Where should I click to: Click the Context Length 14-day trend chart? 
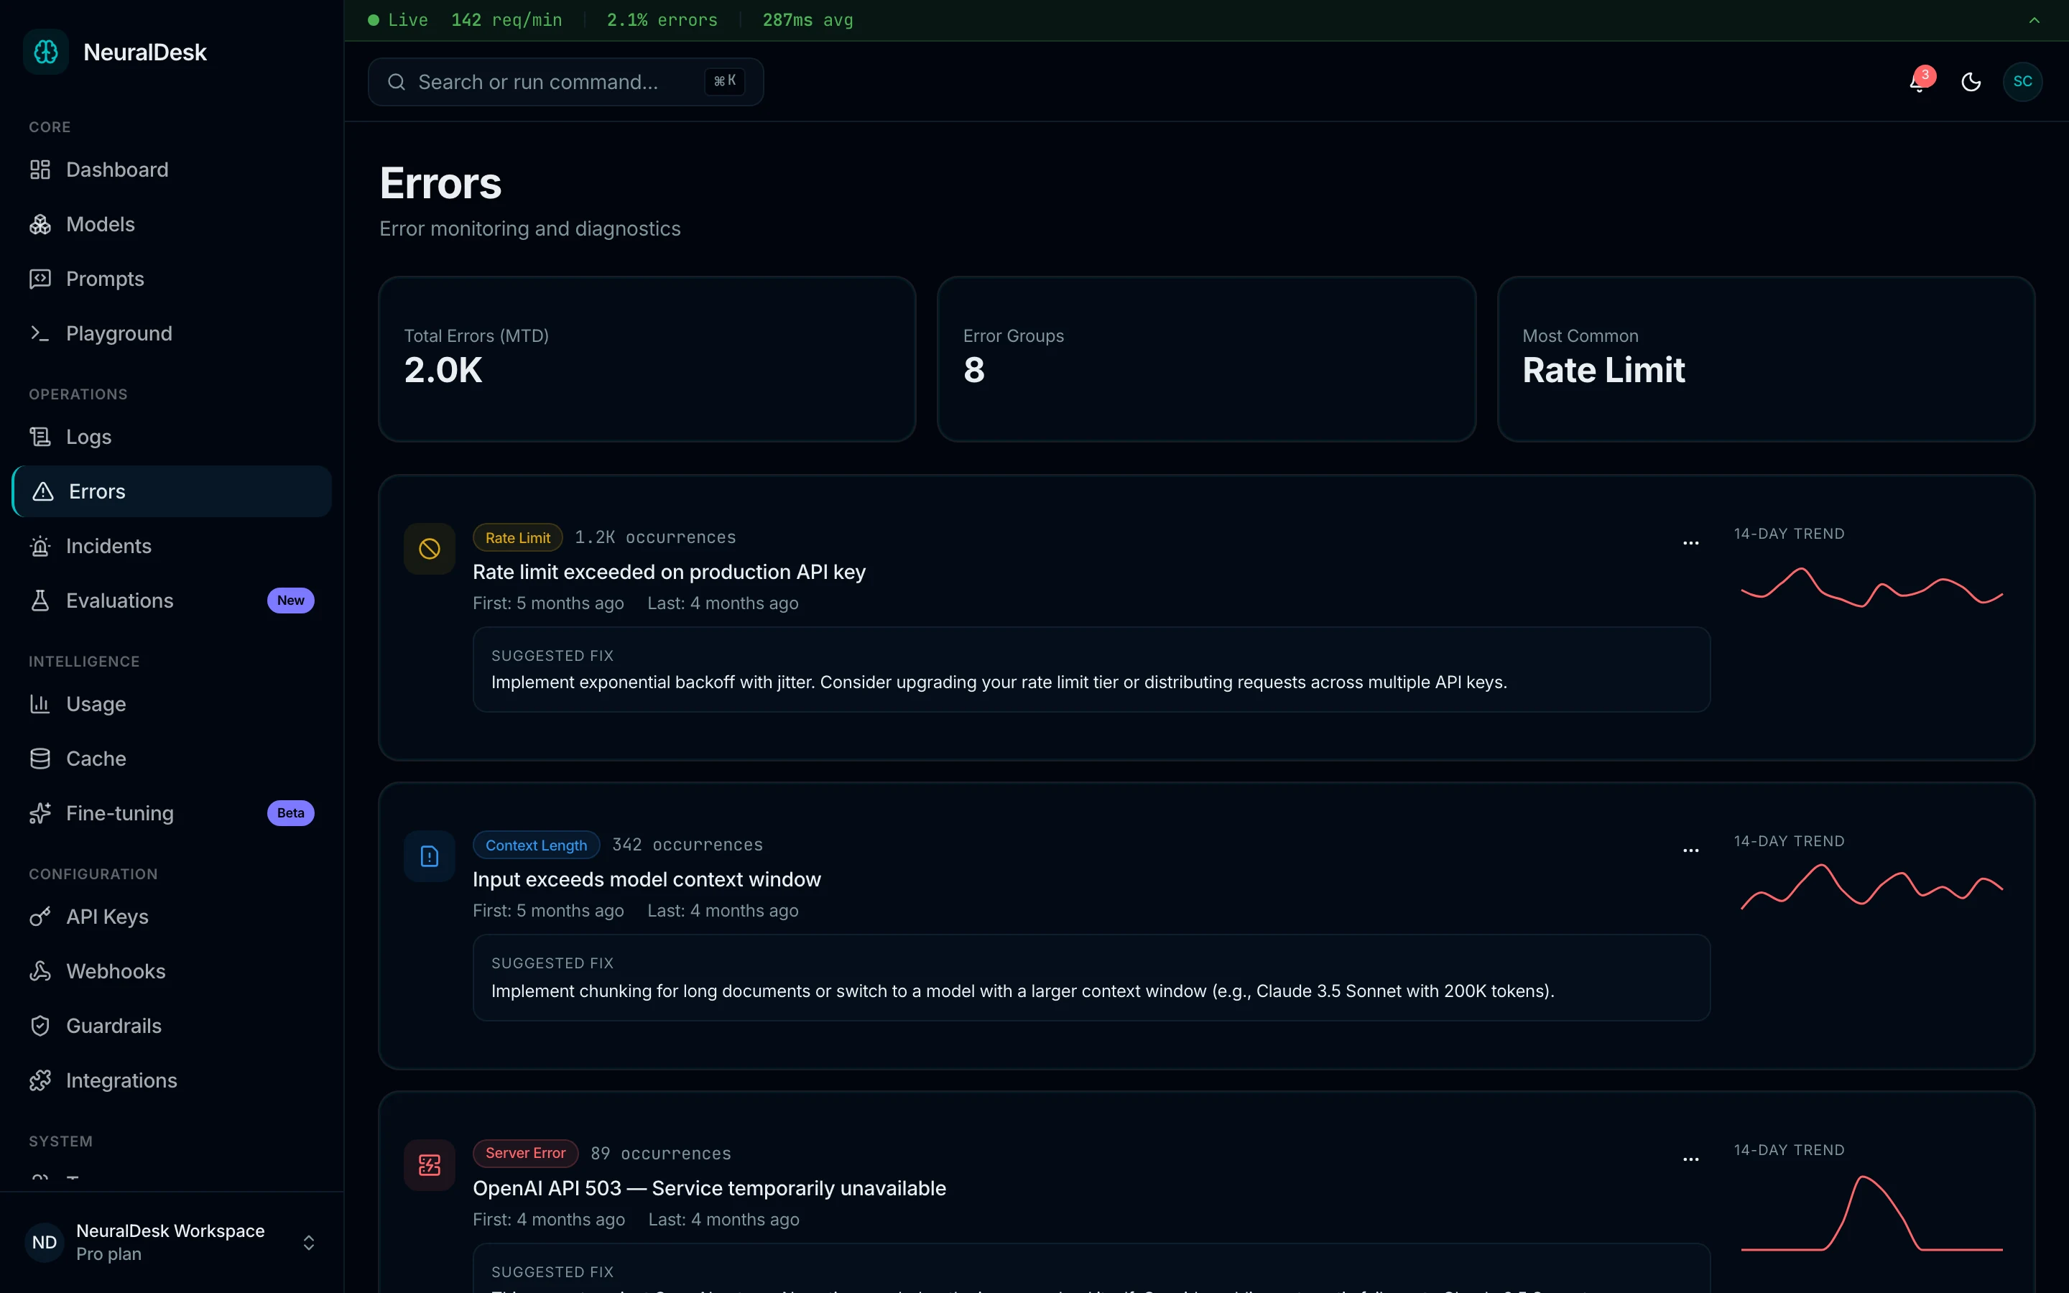(1872, 886)
